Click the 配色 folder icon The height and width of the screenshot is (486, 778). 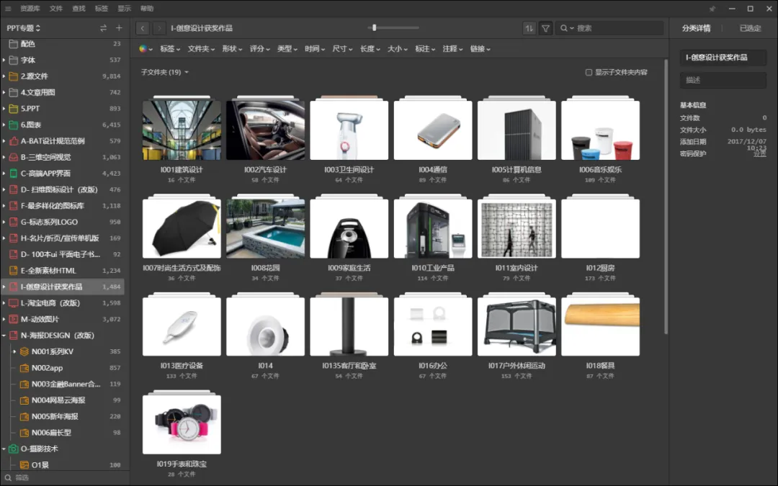(x=14, y=44)
